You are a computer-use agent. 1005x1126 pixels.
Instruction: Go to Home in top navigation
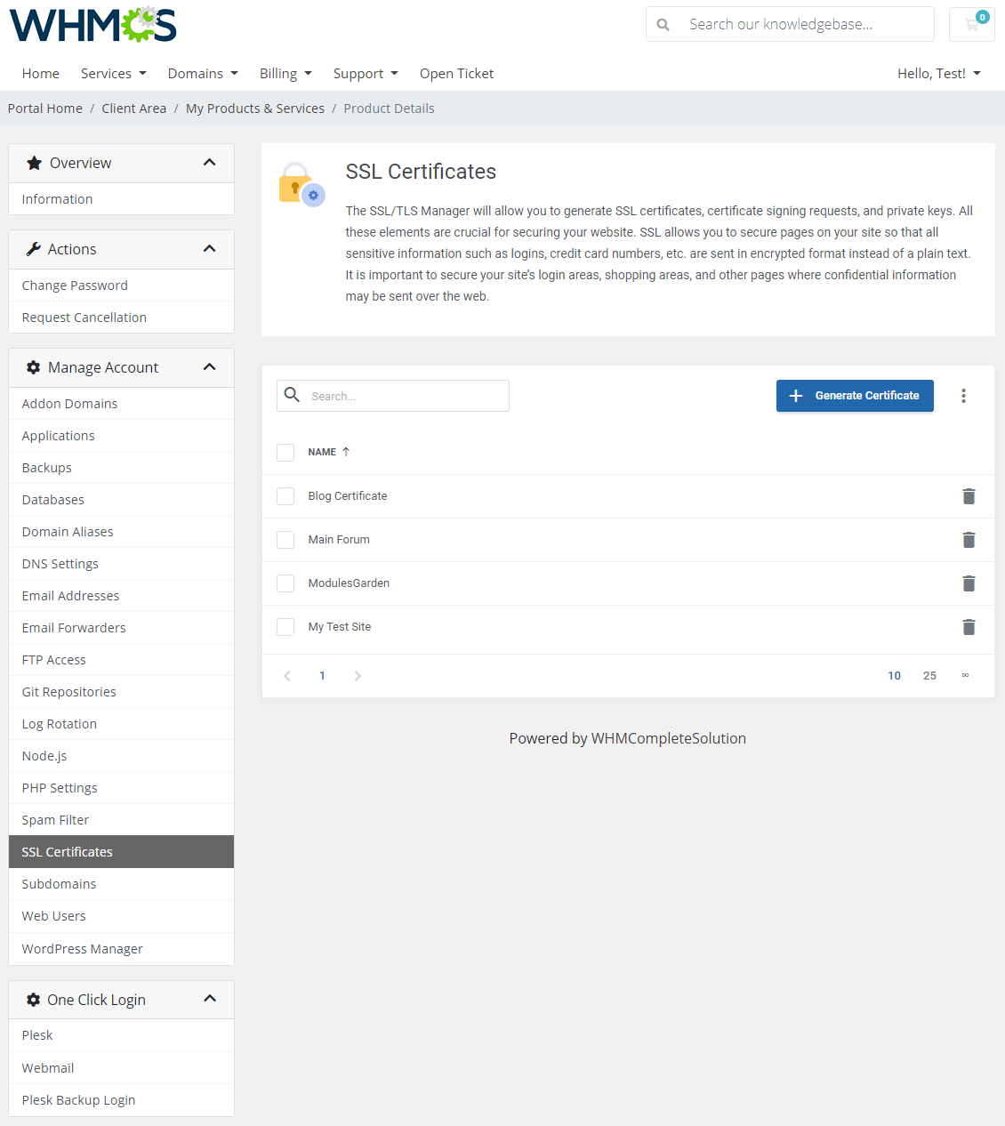(41, 74)
